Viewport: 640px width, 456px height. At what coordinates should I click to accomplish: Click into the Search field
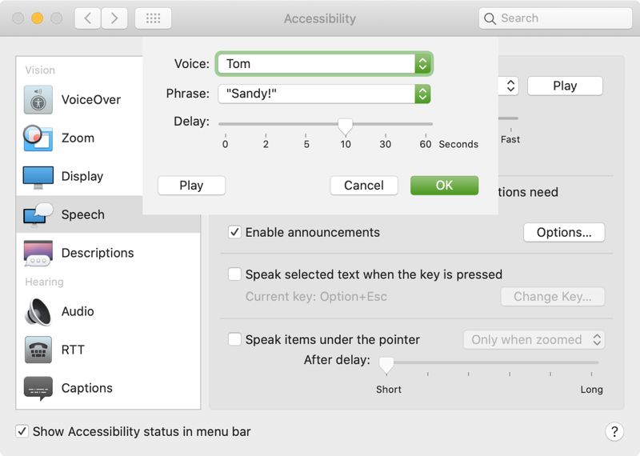pyautogui.click(x=555, y=18)
